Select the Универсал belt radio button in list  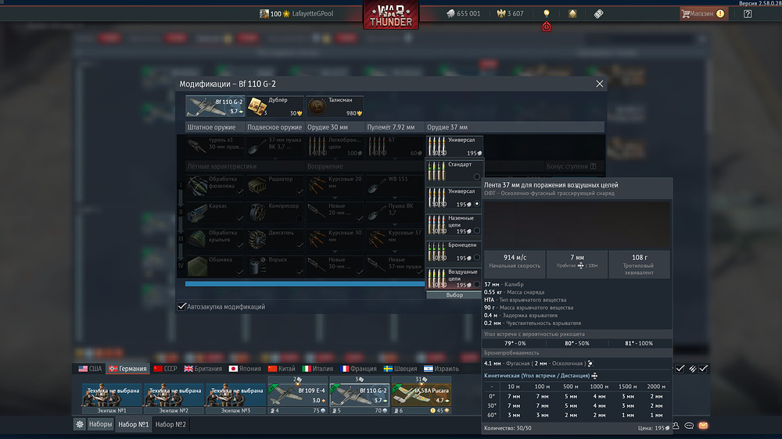tap(477, 204)
